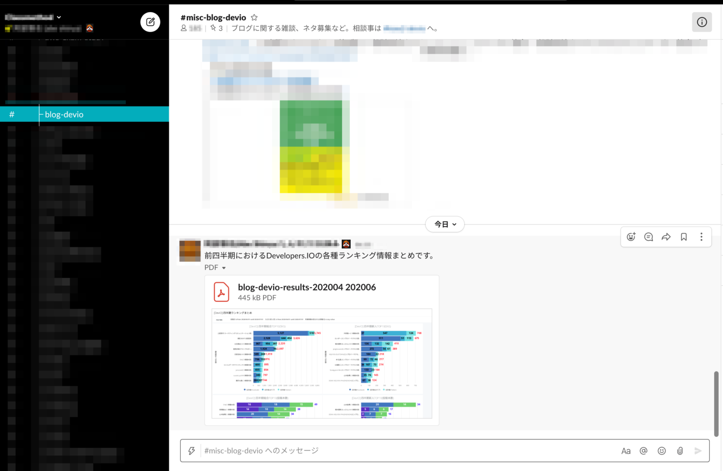Star the misc-blog-devio channel
This screenshot has height=471, width=723.
pyautogui.click(x=254, y=17)
